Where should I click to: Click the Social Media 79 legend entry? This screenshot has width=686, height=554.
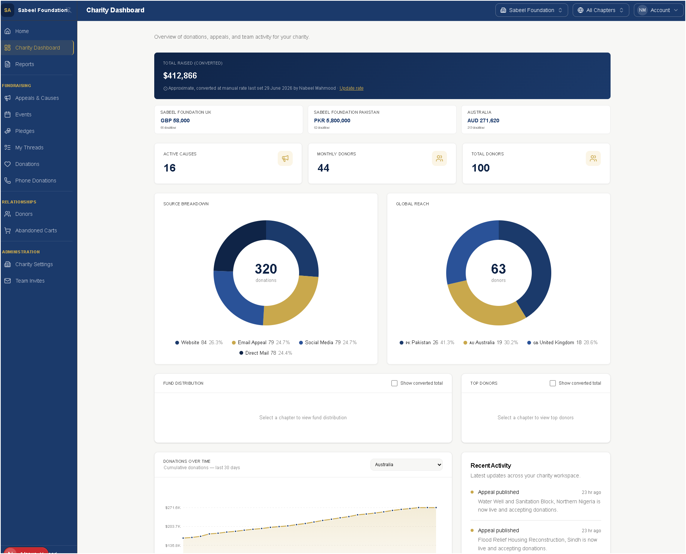328,343
